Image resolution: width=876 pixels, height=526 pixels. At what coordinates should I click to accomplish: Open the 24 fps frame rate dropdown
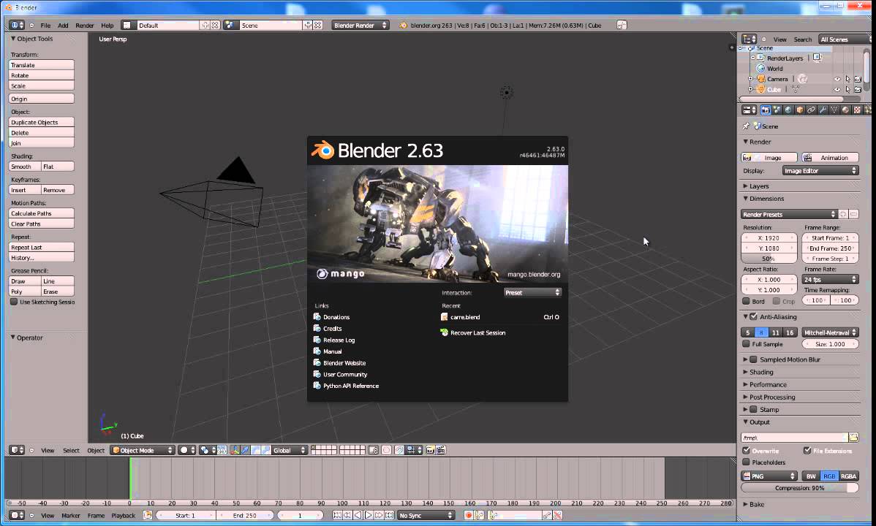click(830, 279)
